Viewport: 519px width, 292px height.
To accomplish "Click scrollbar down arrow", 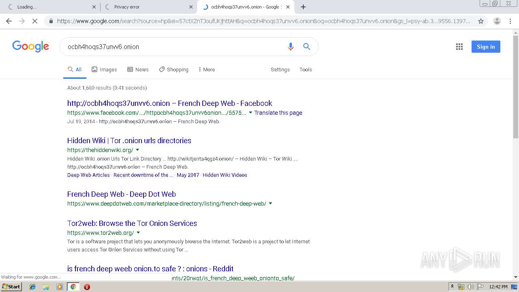I will 516,277.
